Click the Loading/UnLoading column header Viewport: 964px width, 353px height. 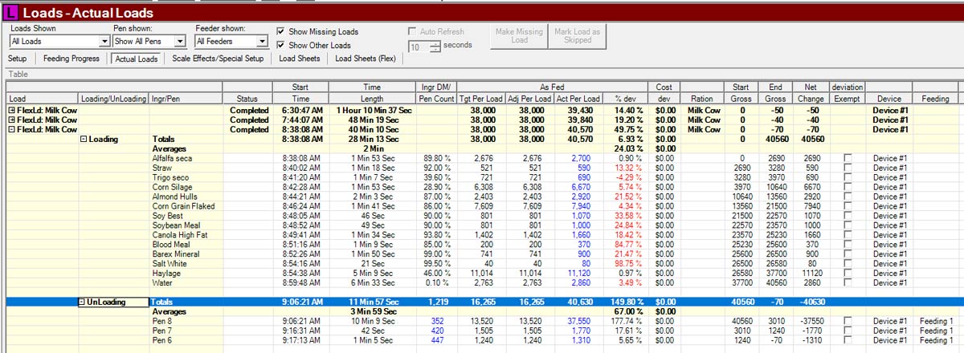click(x=113, y=99)
